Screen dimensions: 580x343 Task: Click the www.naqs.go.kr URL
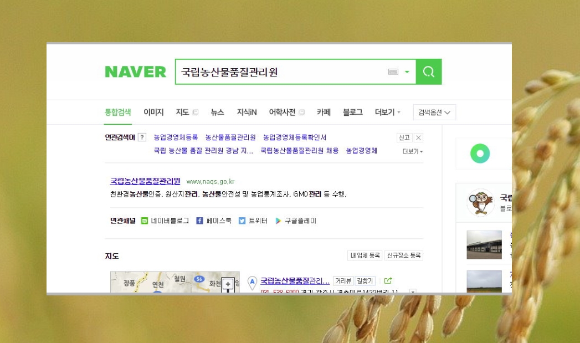[211, 182]
